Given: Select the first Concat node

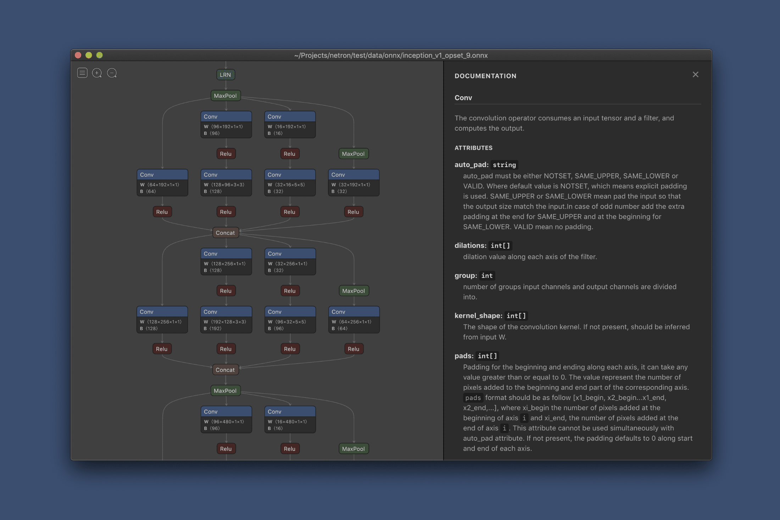Looking at the screenshot, I should 225,233.
